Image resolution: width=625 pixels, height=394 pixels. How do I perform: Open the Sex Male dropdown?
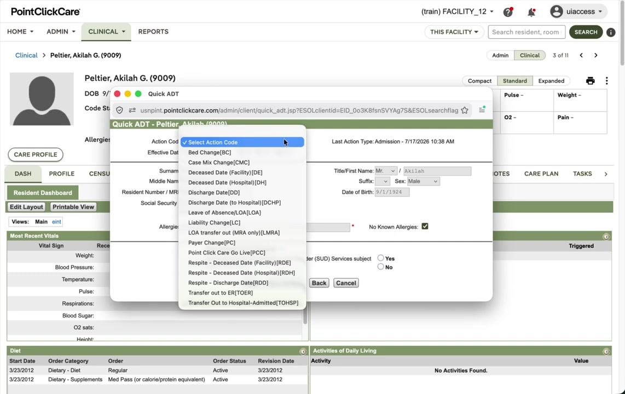423,181
